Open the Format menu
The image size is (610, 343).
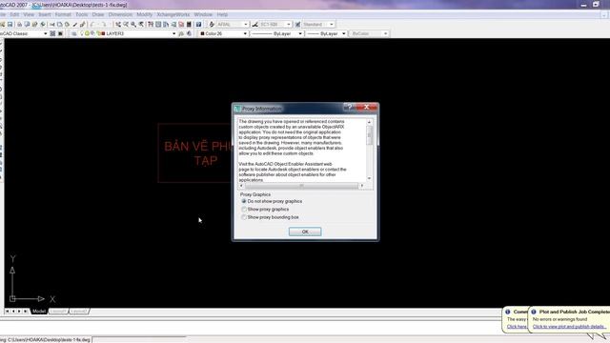click(63, 14)
